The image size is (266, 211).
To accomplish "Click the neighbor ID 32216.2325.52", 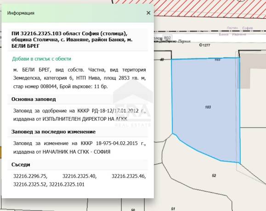I will 30,184.
